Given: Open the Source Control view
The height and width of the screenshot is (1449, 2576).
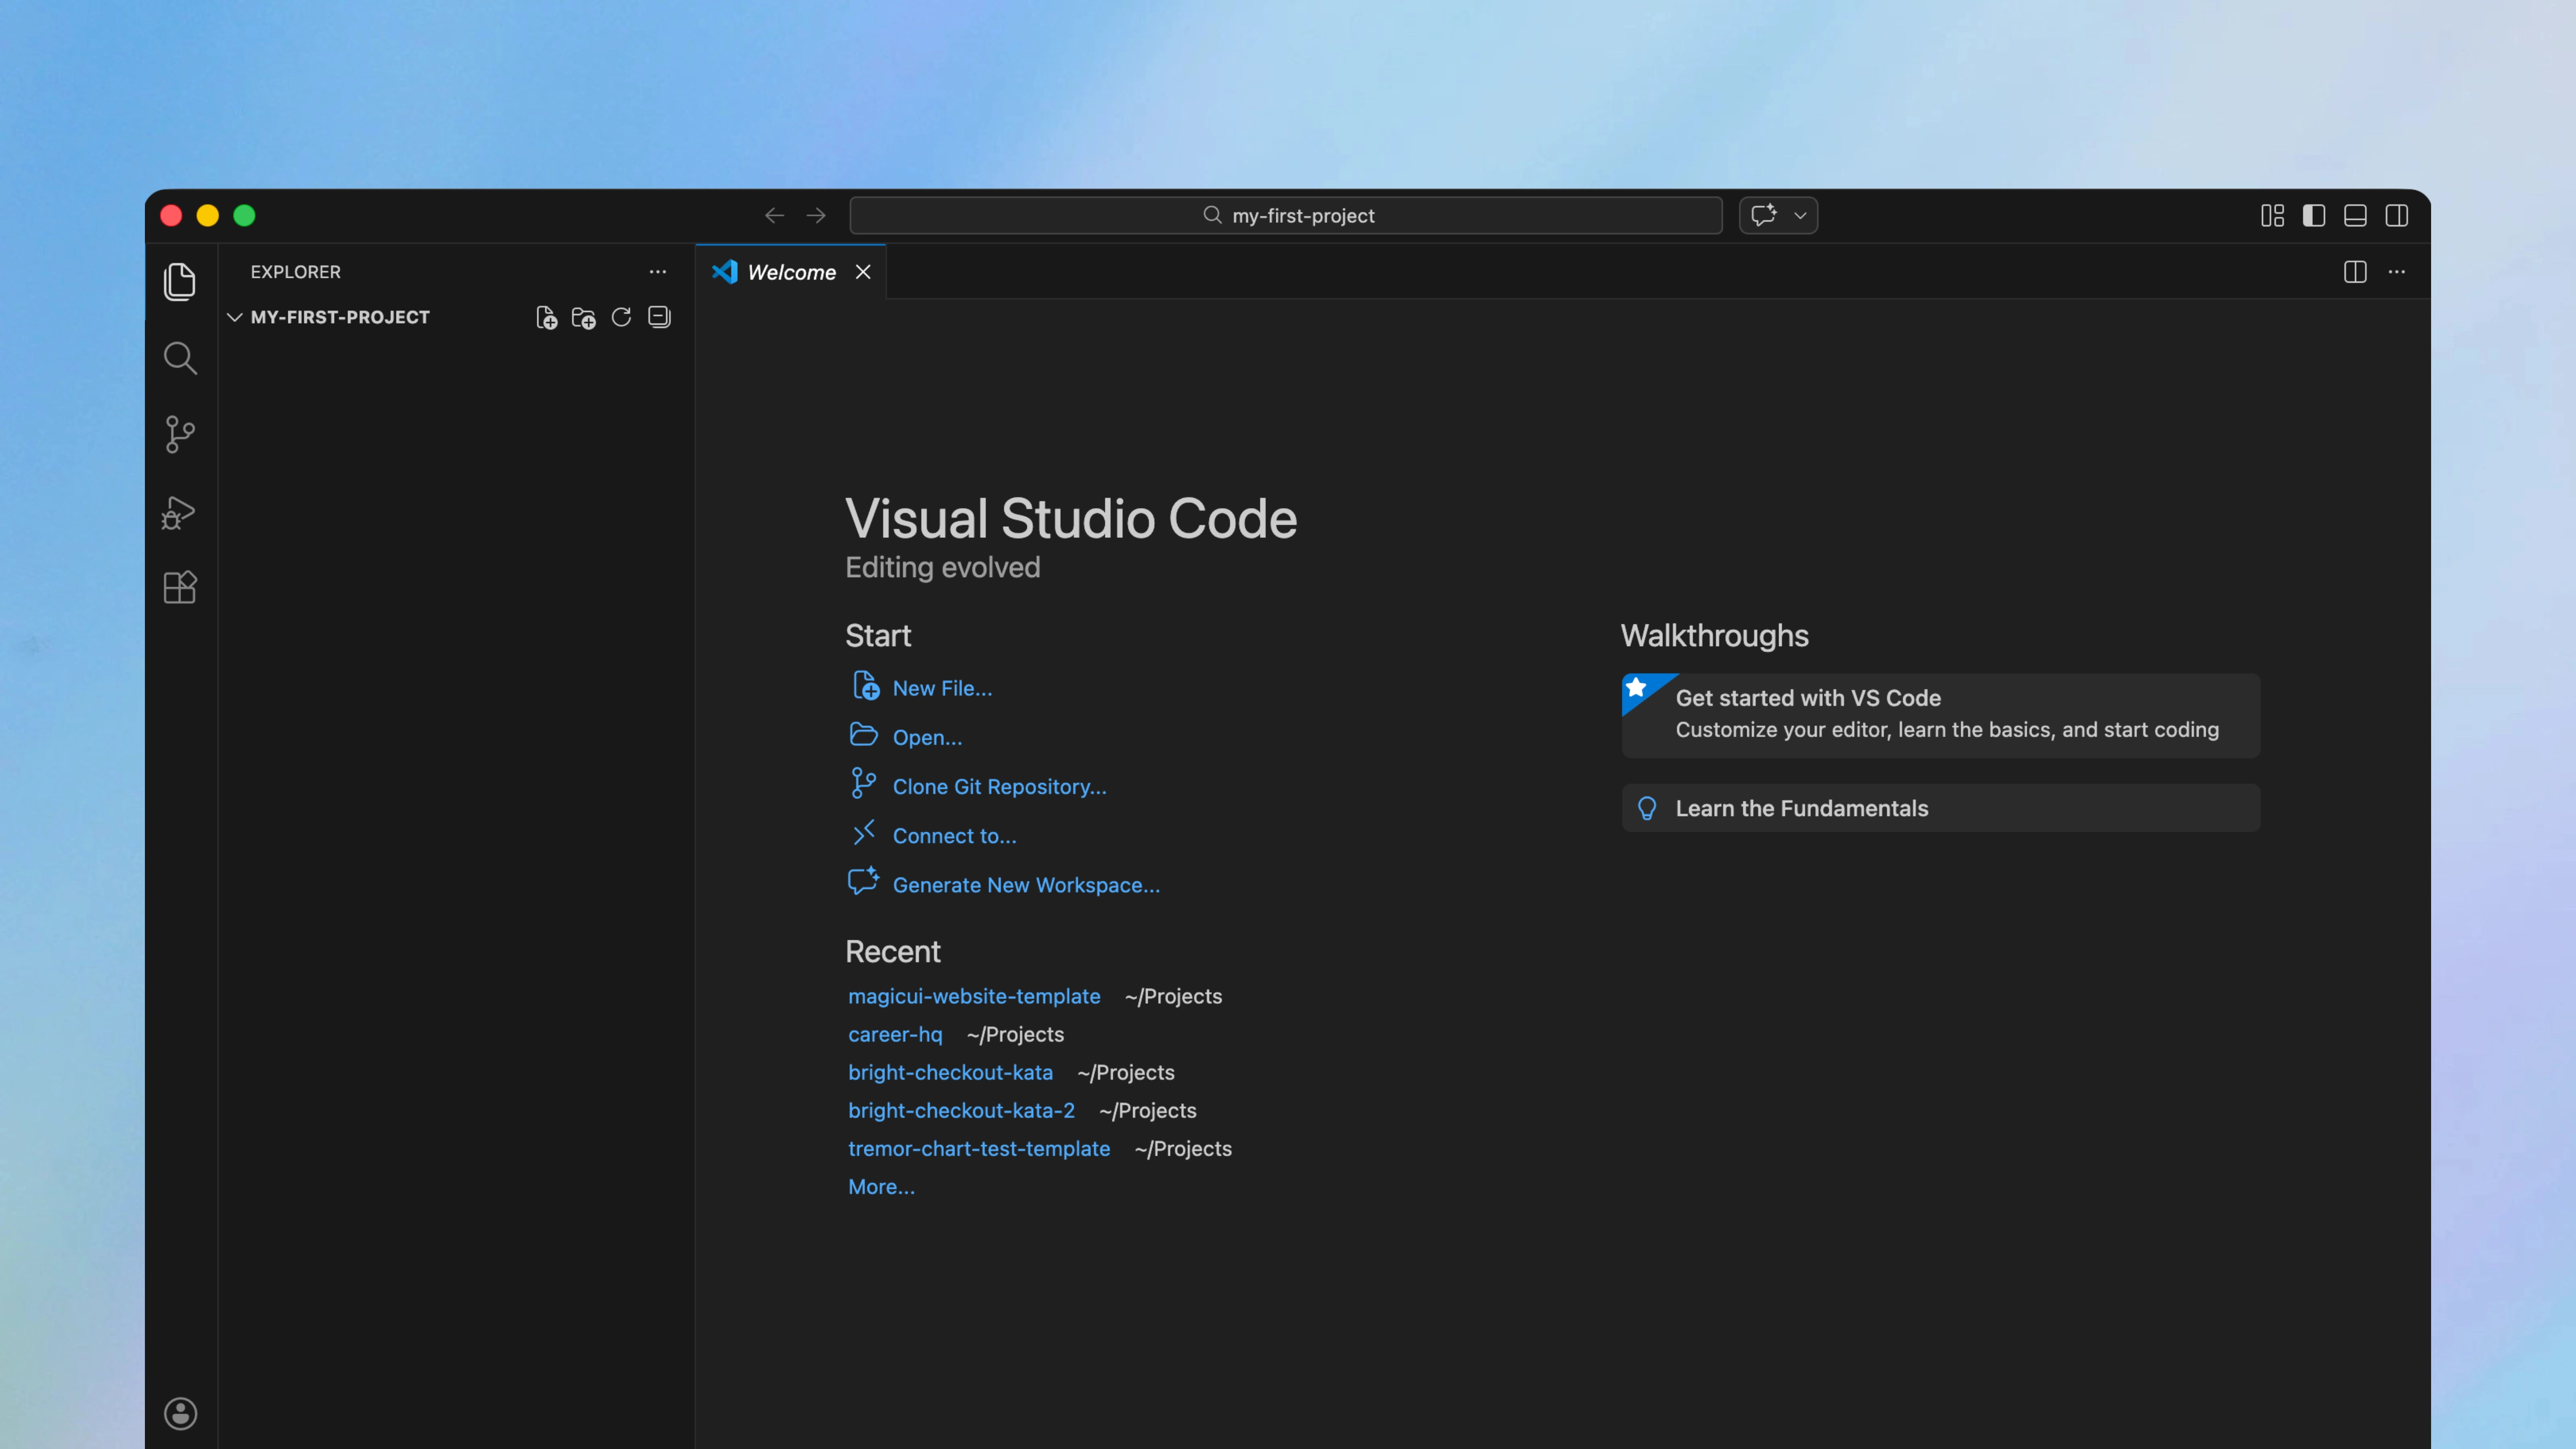Looking at the screenshot, I should [x=180, y=434].
